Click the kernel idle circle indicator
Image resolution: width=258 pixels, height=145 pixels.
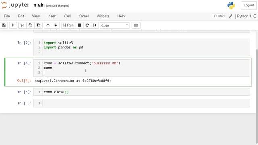tap(255, 16)
